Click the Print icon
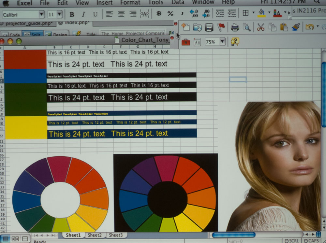 (235, 27)
